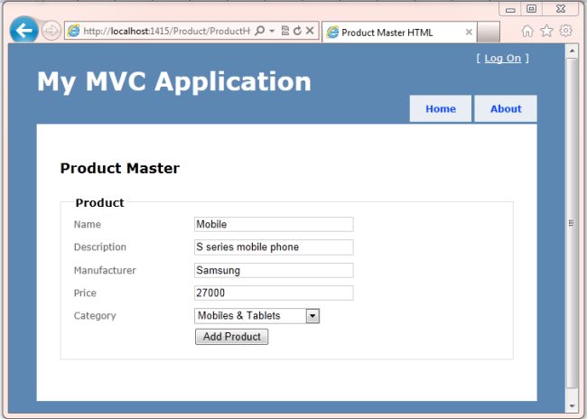Image resolution: width=587 pixels, height=419 pixels.
Task: Open Favorites star icon
Action: [x=547, y=31]
